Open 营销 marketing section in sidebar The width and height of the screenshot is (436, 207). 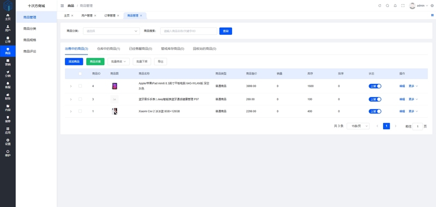pyautogui.click(x=8, y=63)
